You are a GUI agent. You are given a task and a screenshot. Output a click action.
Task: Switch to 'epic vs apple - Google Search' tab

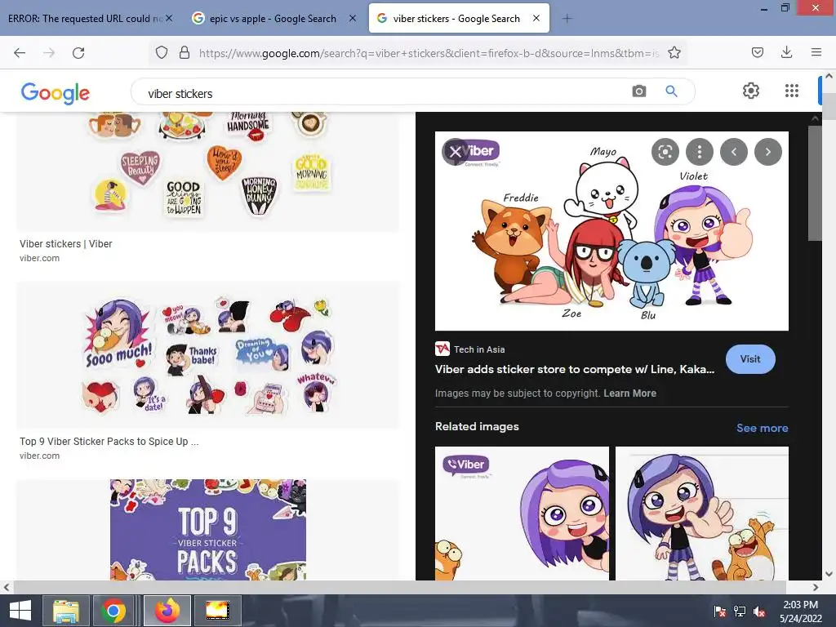coord(273,18)
